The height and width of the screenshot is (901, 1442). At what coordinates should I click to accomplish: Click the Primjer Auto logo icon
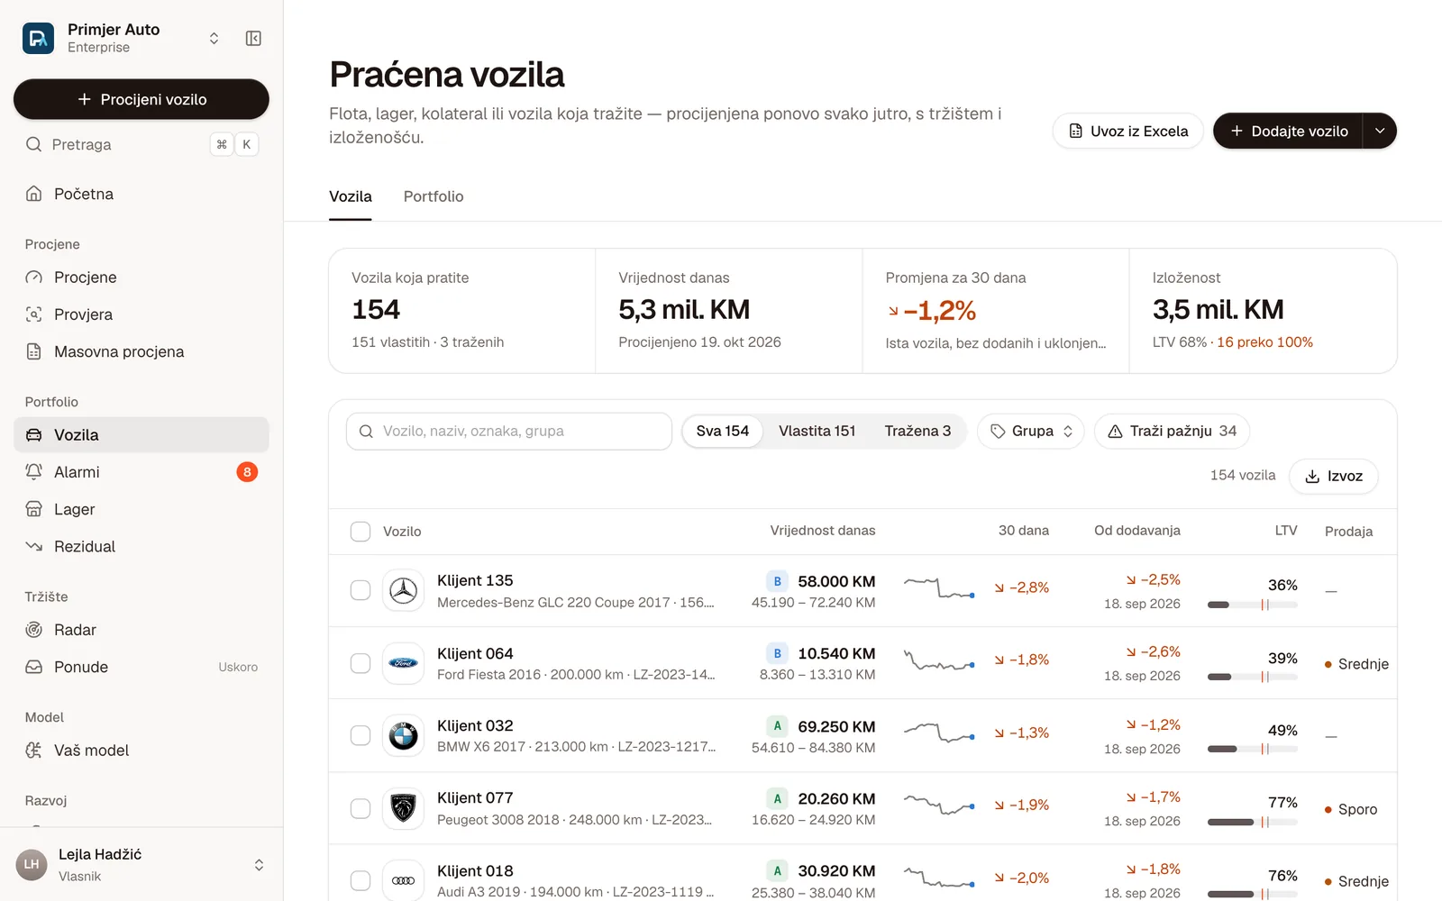tap(38, 38)
